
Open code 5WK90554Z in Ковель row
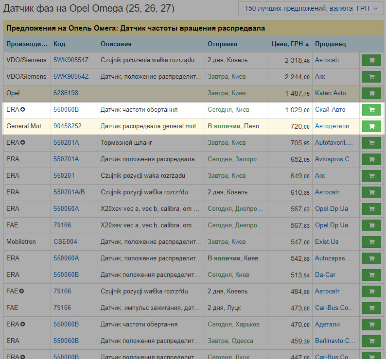[71, 60]
